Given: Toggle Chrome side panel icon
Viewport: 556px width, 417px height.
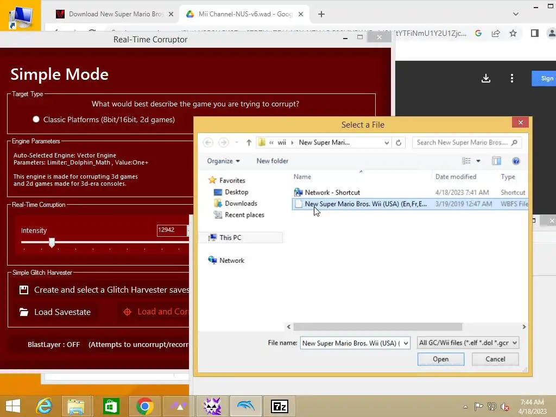Looking at the screenshot, I should pyautogui.click(x=535, y=33).
